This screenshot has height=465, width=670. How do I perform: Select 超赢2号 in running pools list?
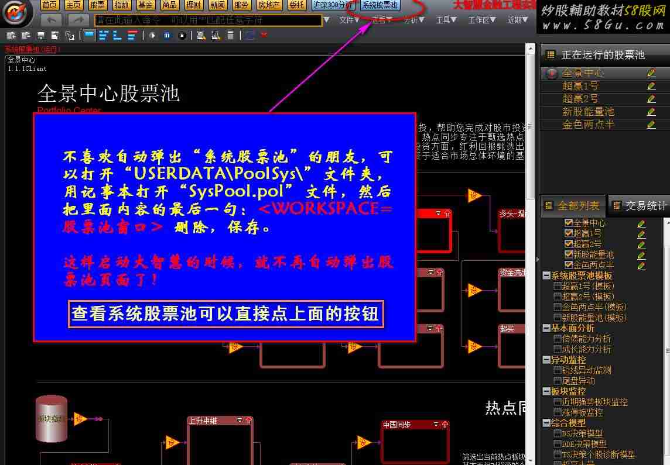581,98
